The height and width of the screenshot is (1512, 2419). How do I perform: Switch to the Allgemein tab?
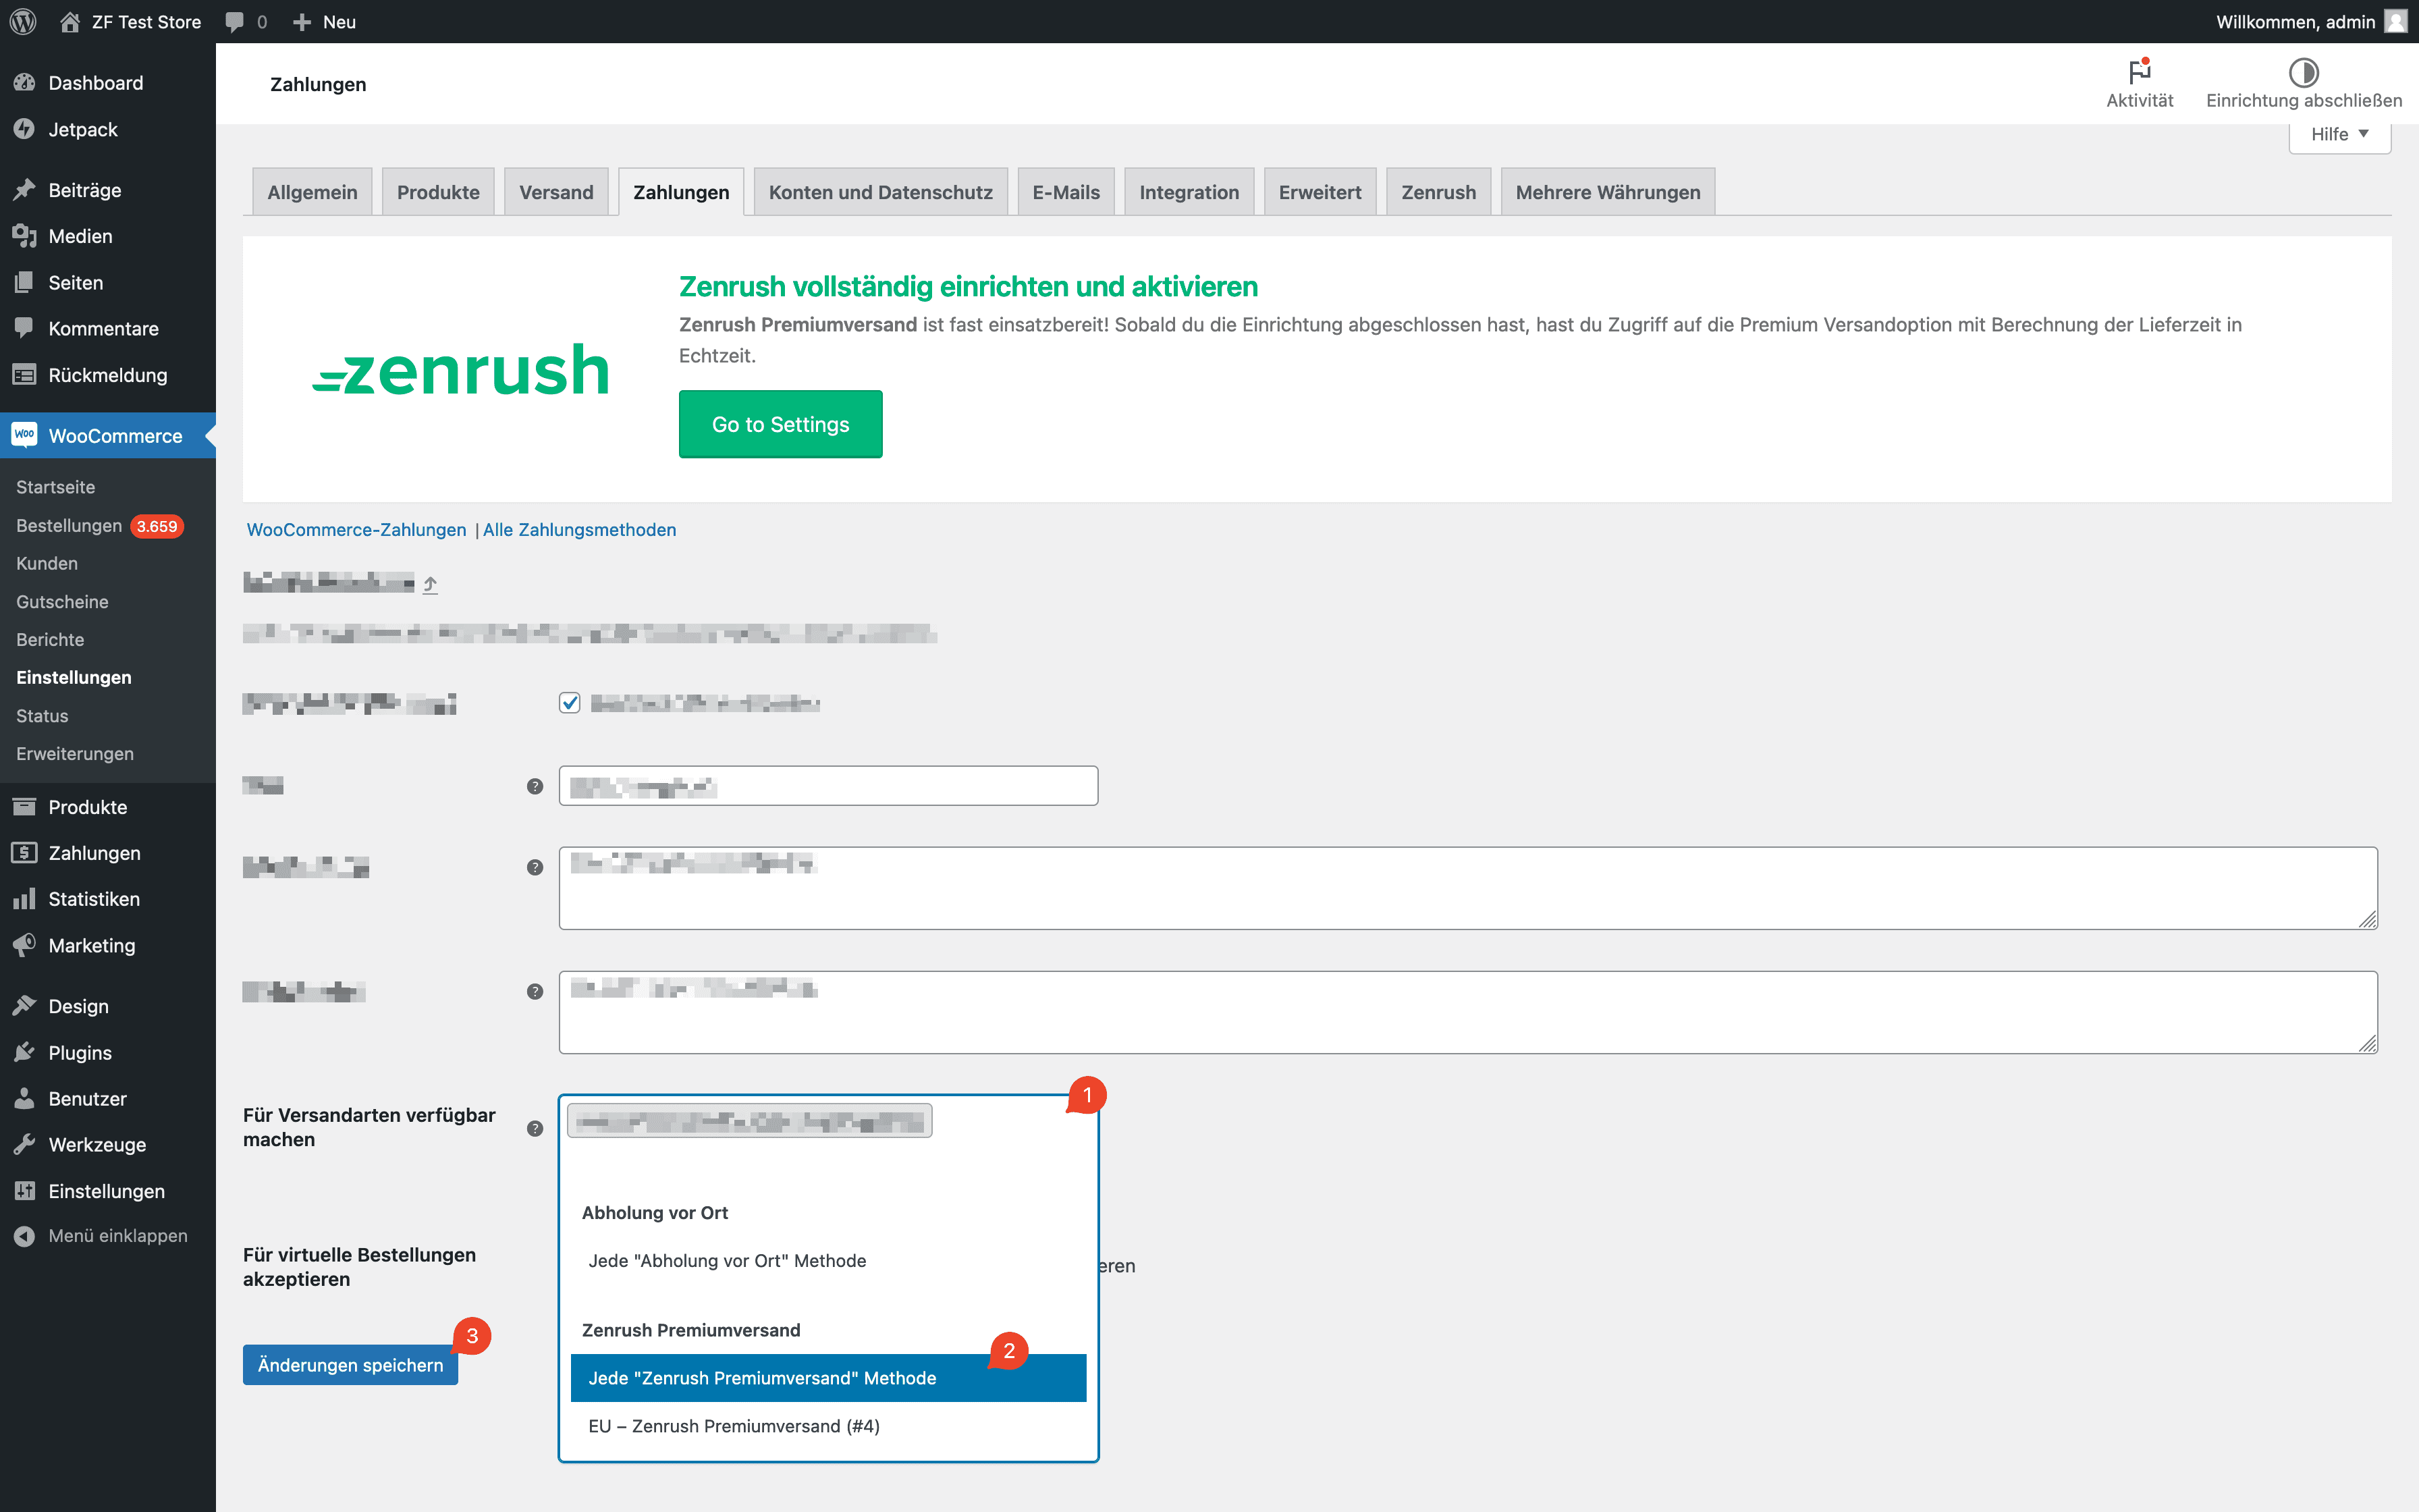point(312,192)
